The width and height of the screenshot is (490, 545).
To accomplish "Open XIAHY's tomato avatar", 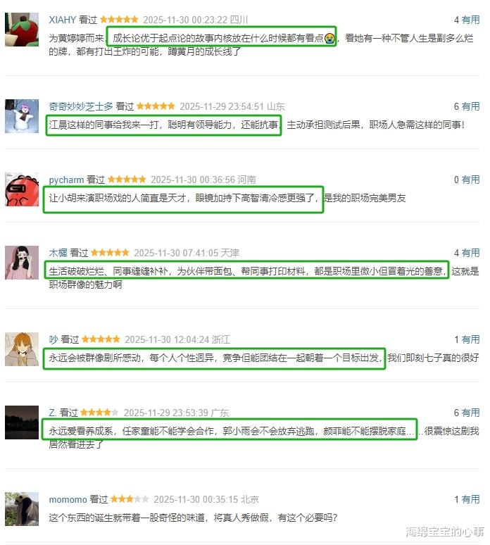I will click(22, 30).
